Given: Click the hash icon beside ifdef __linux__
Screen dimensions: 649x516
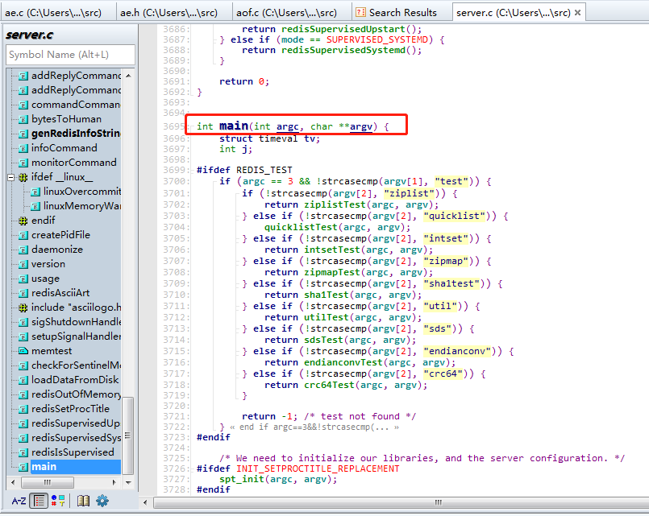Looking at the screenshot, I should pyautogui.click(x=23, y=177).
